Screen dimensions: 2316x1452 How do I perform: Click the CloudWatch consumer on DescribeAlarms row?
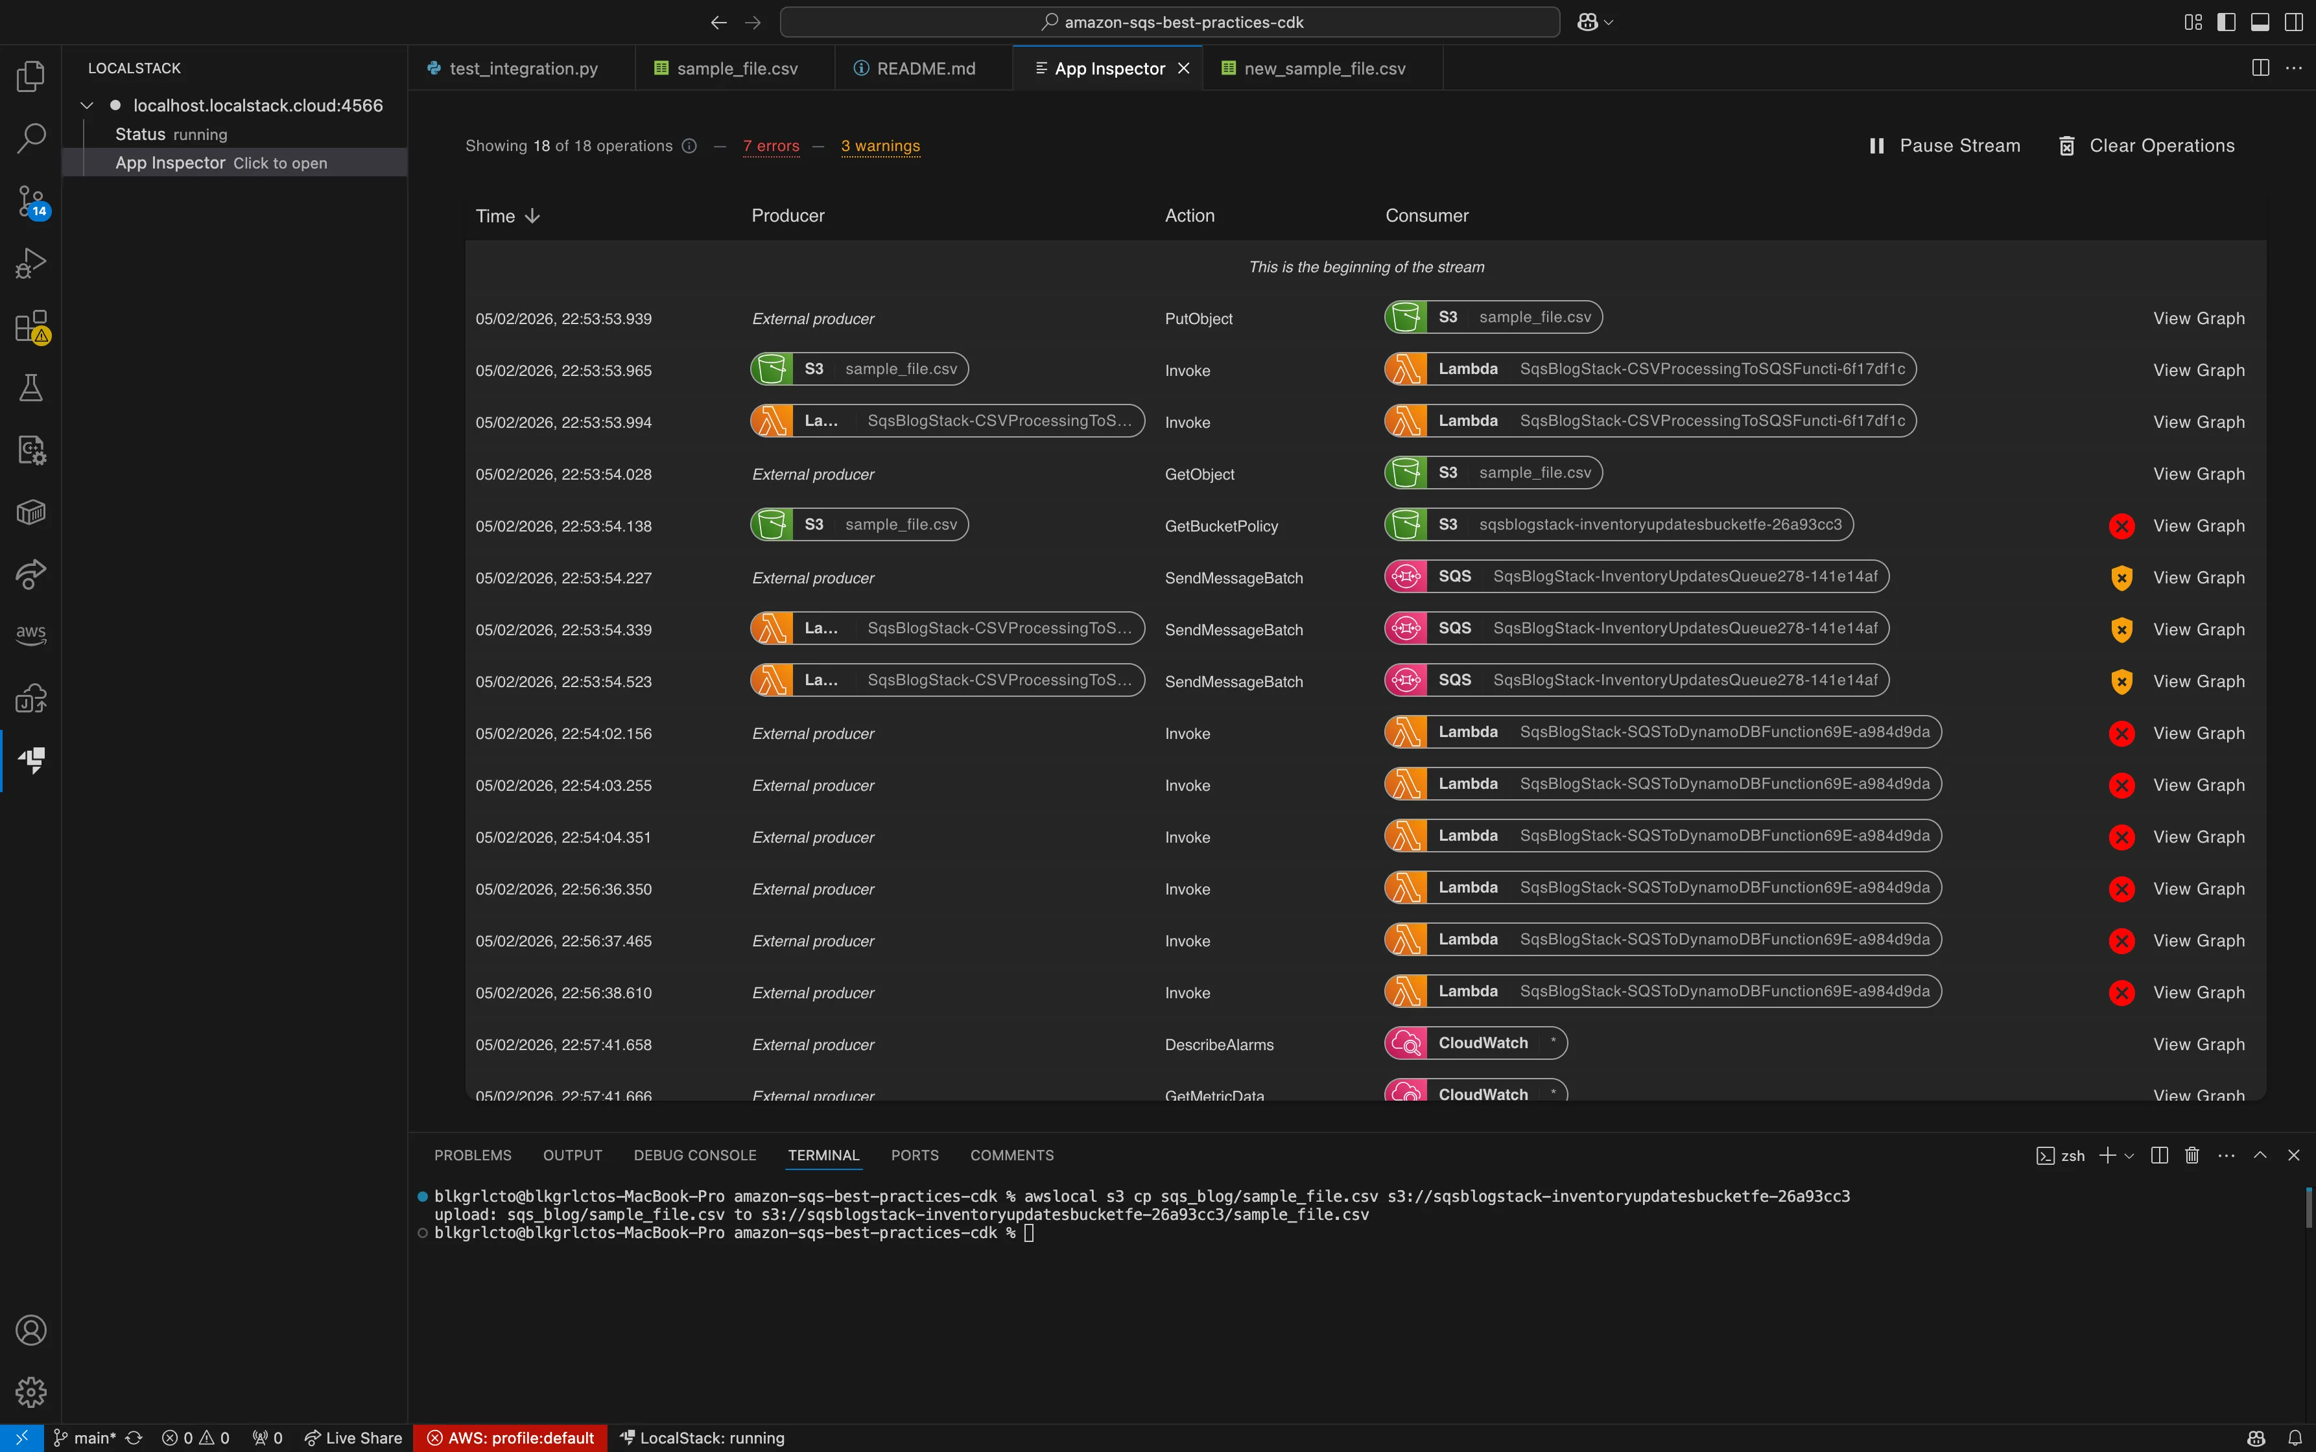(x=1476, y=1043)
